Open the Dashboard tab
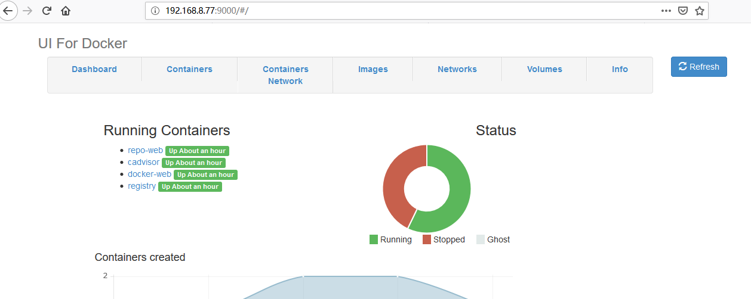Screen dimensions: 751x299 pyautogui.click(x=94, y=69)
